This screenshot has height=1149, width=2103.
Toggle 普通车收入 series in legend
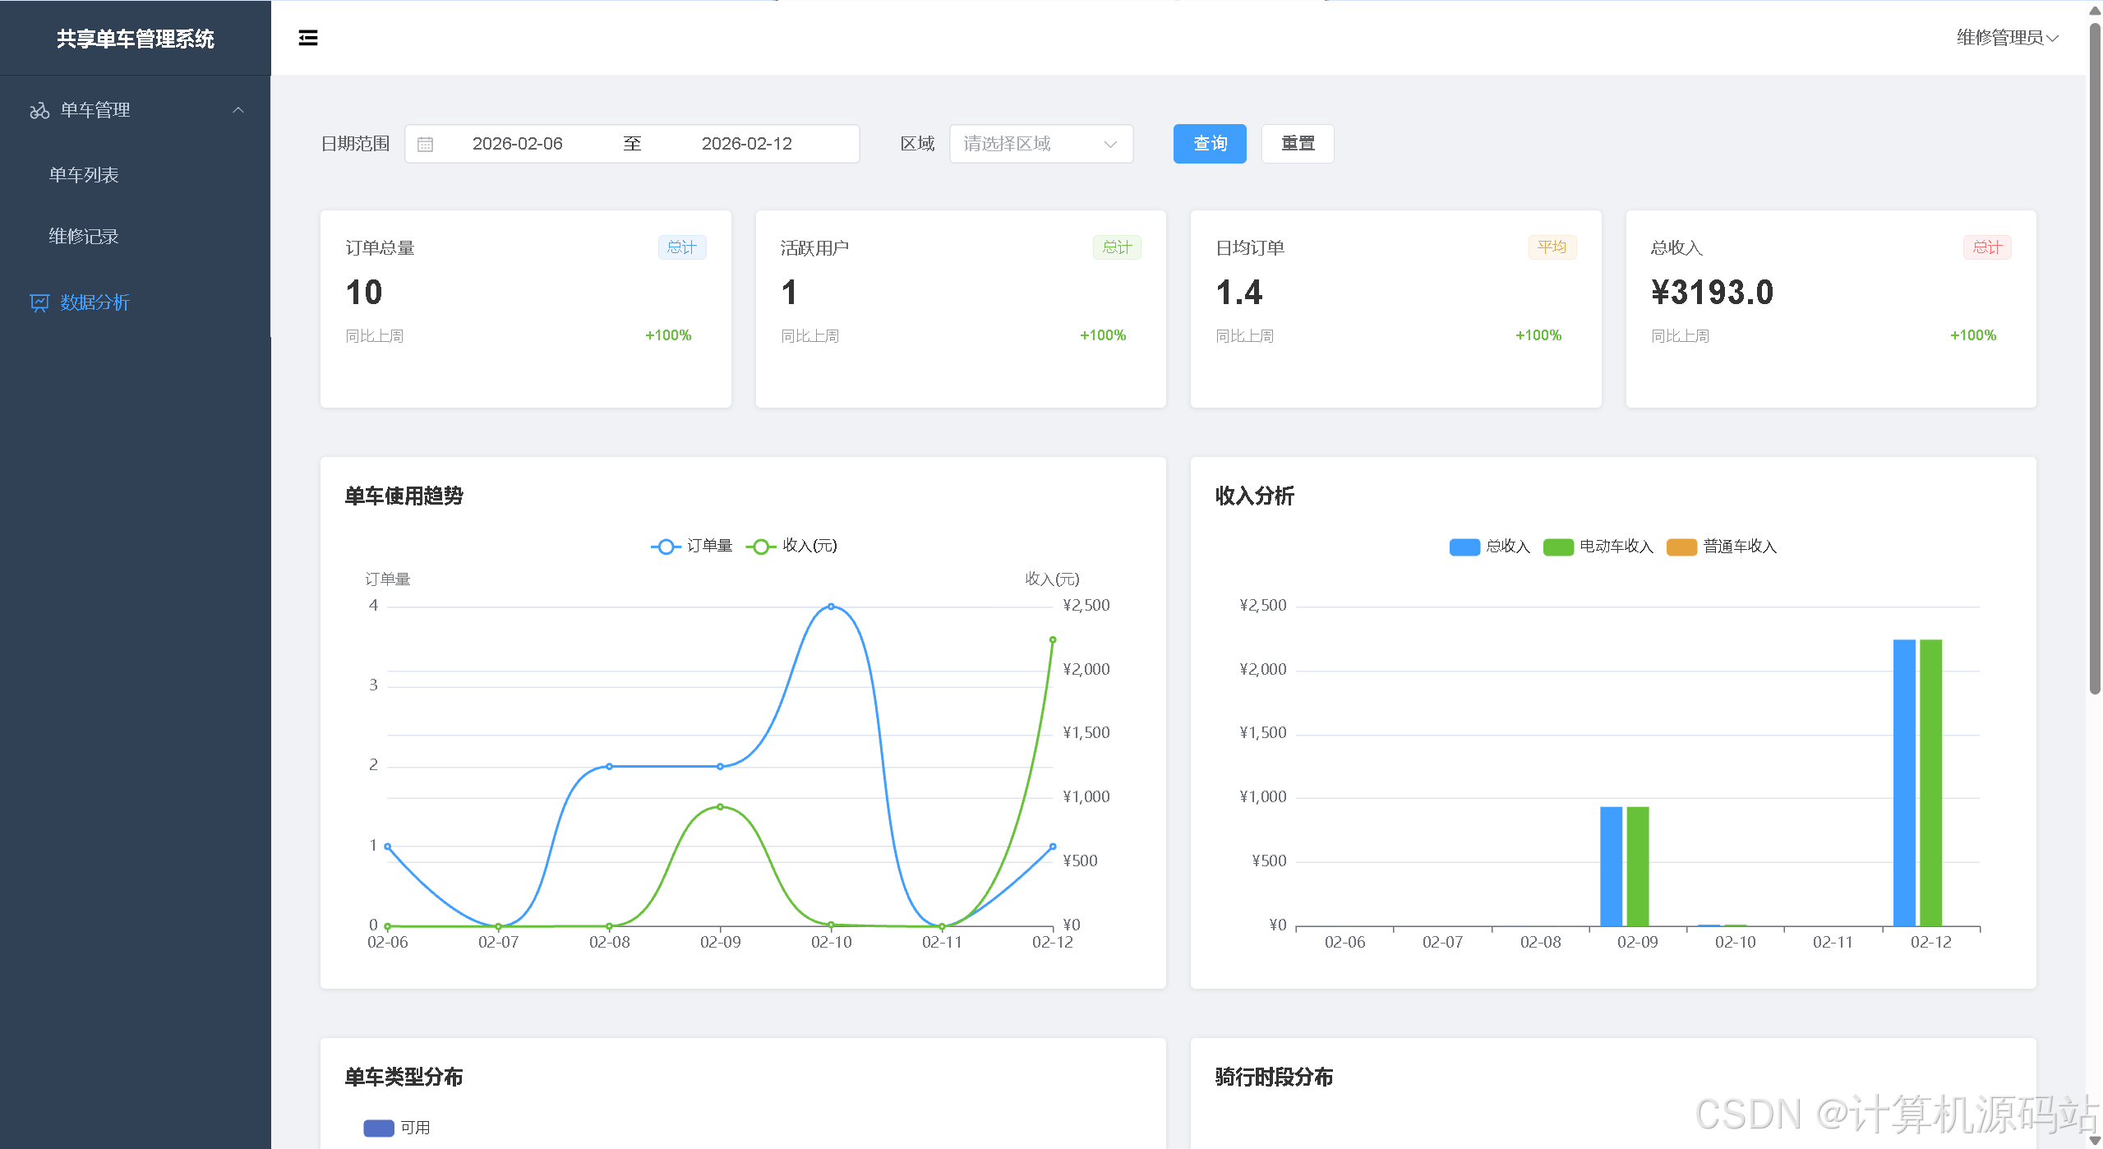pos(1681,547)
